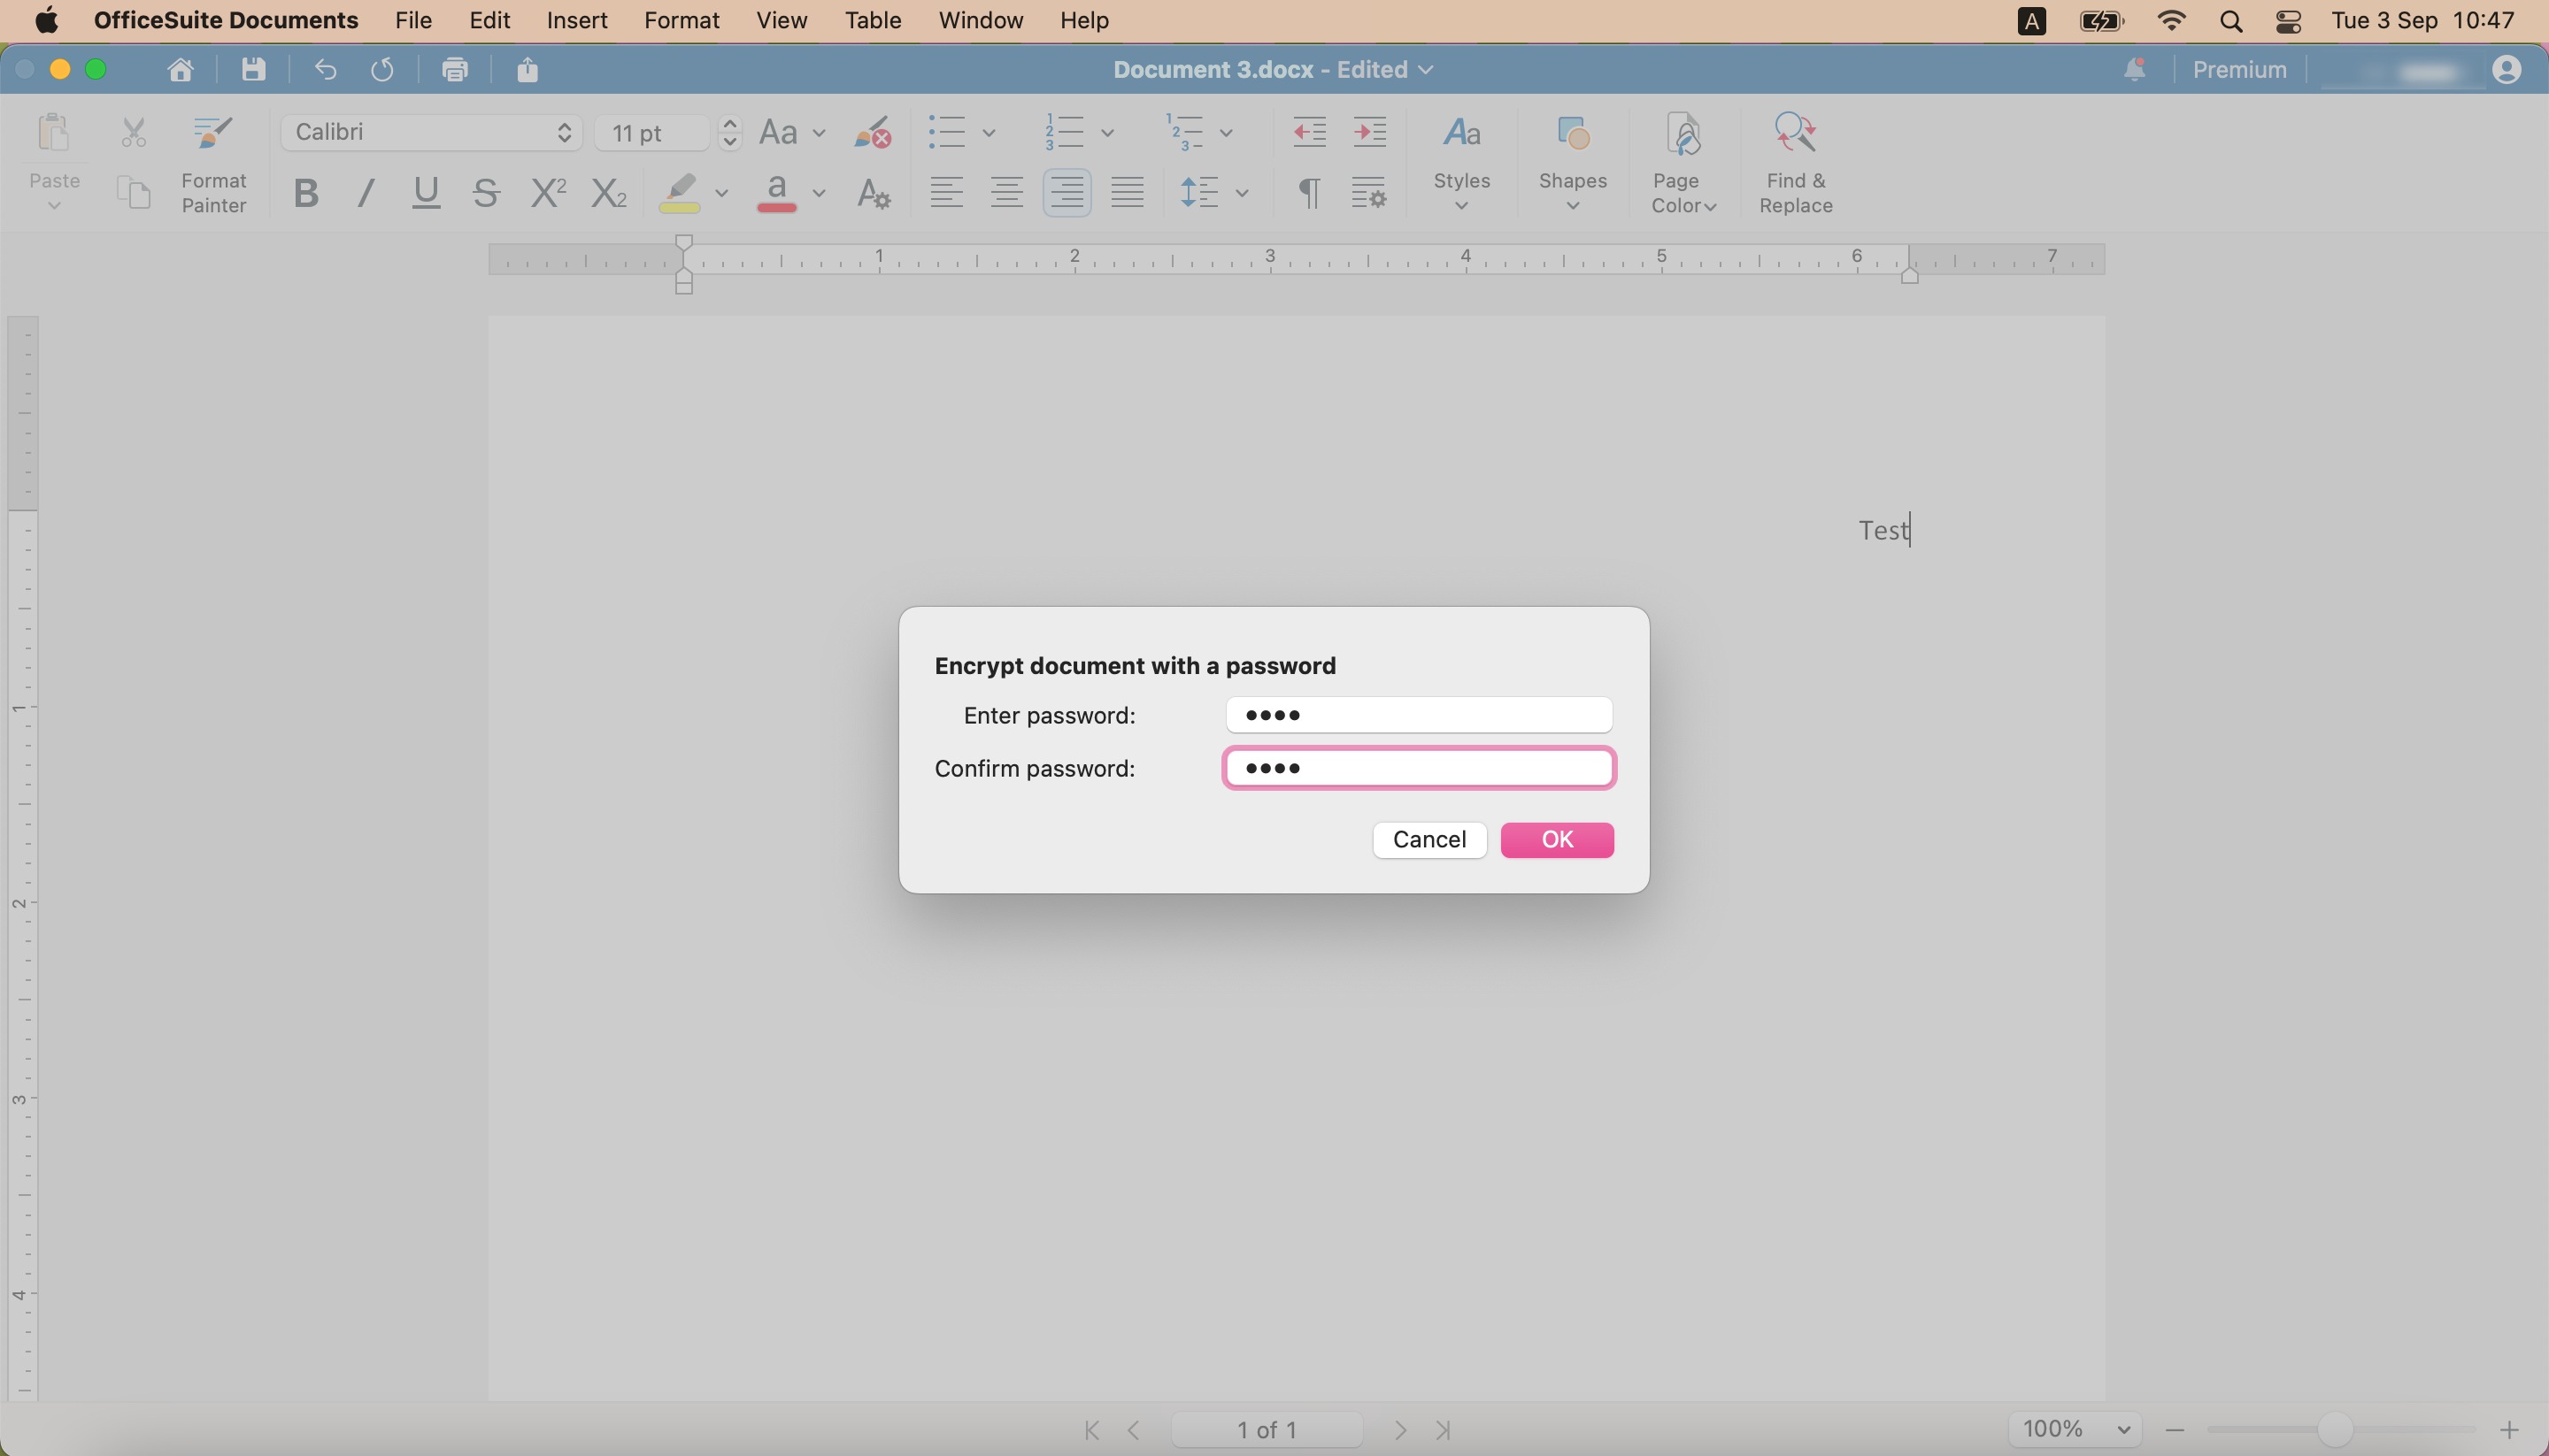Open the Insert menu
2549x1456 pixels.
[576, 20]
